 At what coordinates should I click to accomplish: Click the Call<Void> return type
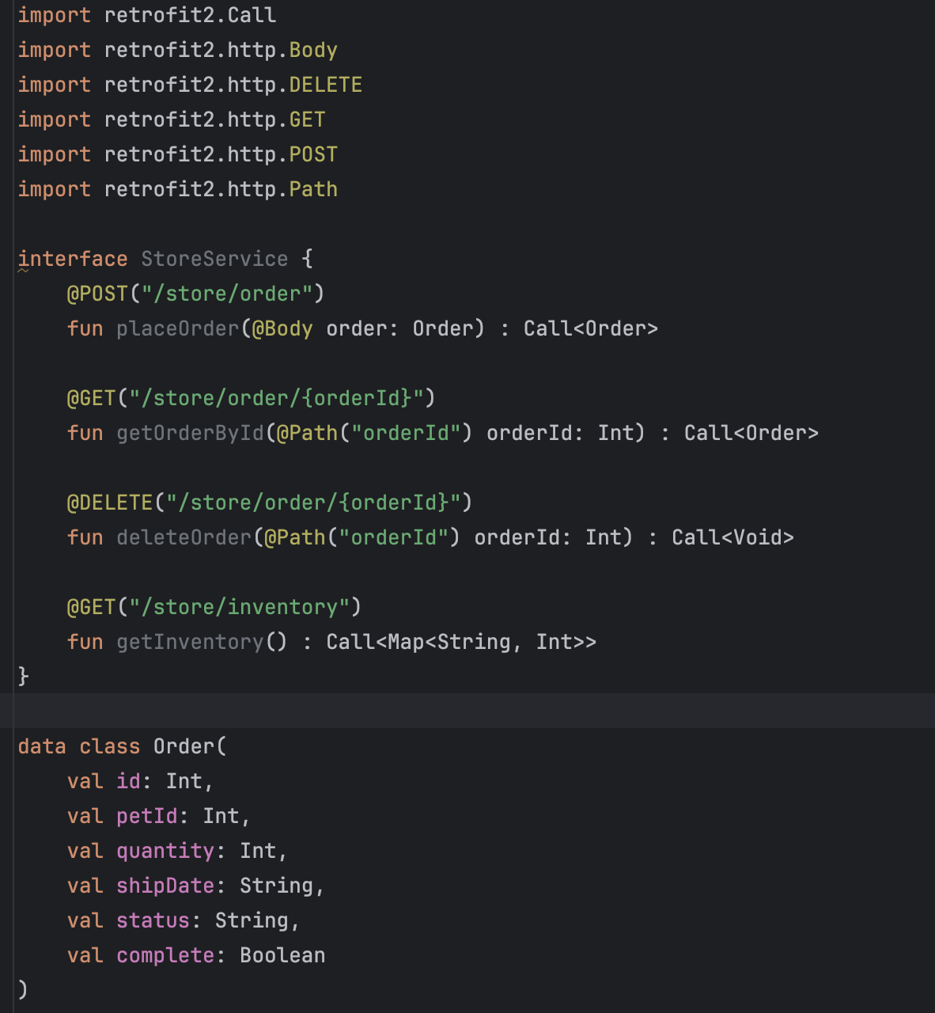pos(732,537)
